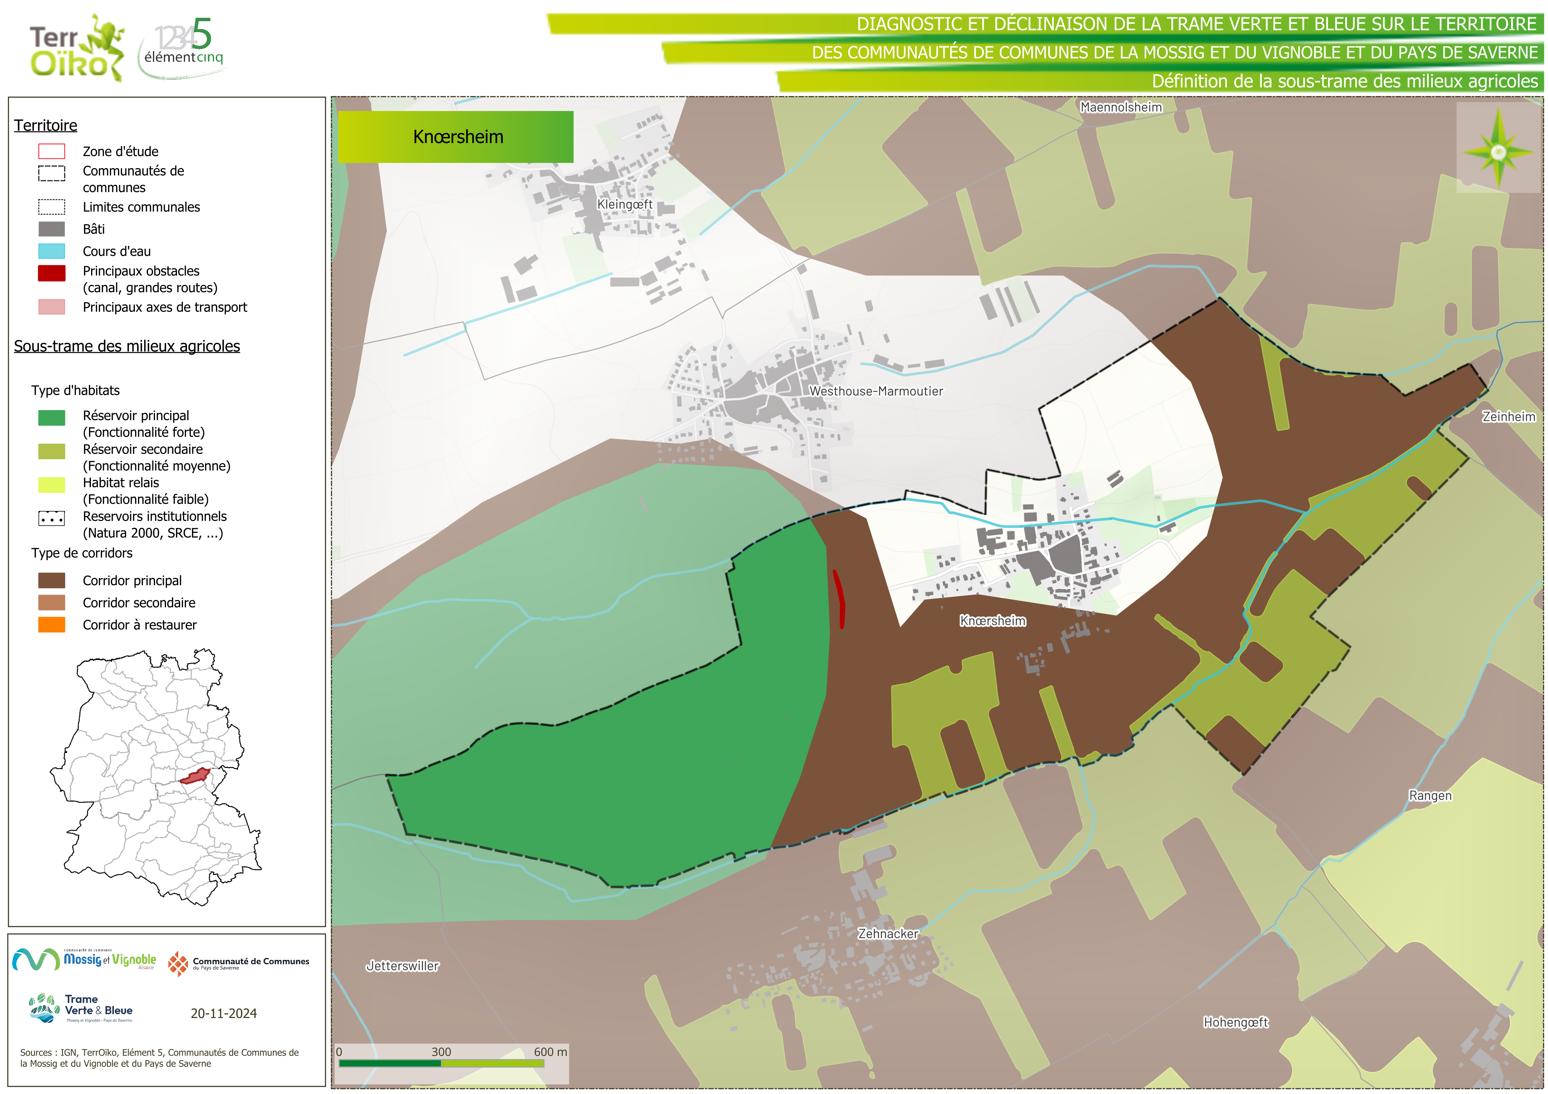Viewport: 1548px width, 1094px height.
Task: Click the Mossig et Vignoble logo
Action: click(x=84, y=959)
